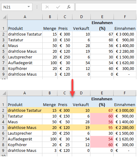Select column E header in bottom sheet
Screen dimensions: 137x163
[102, 93]
